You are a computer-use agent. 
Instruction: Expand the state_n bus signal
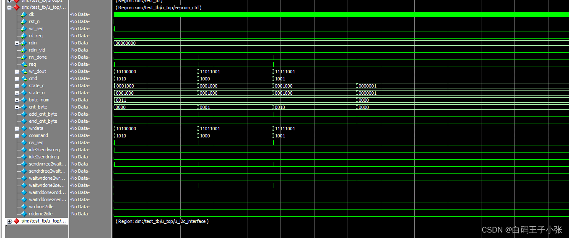17,93
